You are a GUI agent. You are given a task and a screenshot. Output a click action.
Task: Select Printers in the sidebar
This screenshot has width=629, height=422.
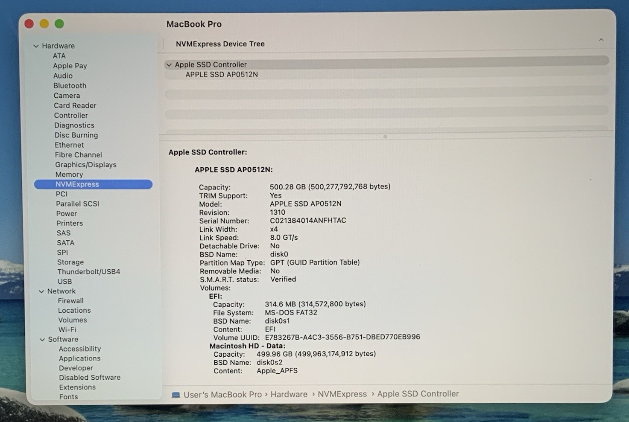[x=70, y=223]
